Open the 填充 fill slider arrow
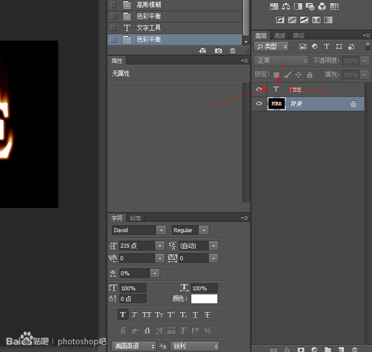This screenshot has height=352, width=372. coord(365,75)
